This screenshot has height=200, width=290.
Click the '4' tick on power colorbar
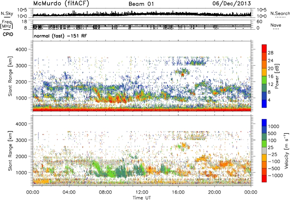click(x=269, y=100)
